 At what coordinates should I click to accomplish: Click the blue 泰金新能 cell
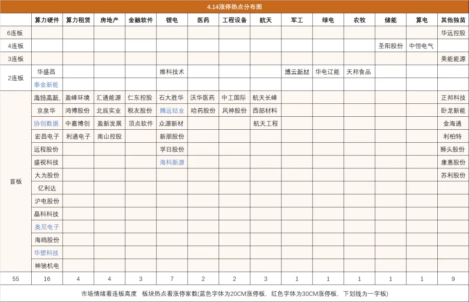pyautogui.click(x=46, y=85)
